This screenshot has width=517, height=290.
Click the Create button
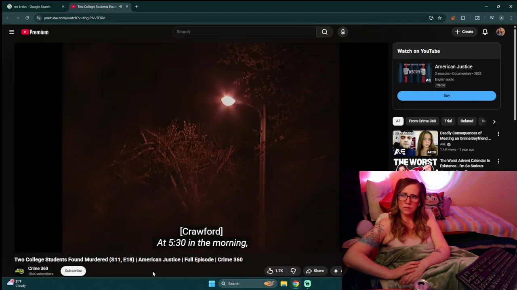click(464, 32)
